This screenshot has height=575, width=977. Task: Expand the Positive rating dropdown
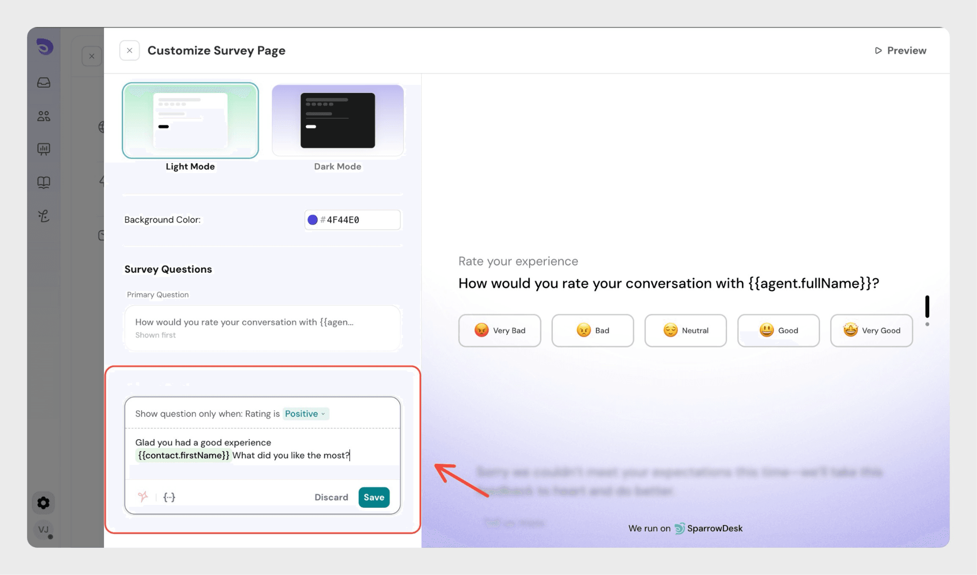point(305,413)
